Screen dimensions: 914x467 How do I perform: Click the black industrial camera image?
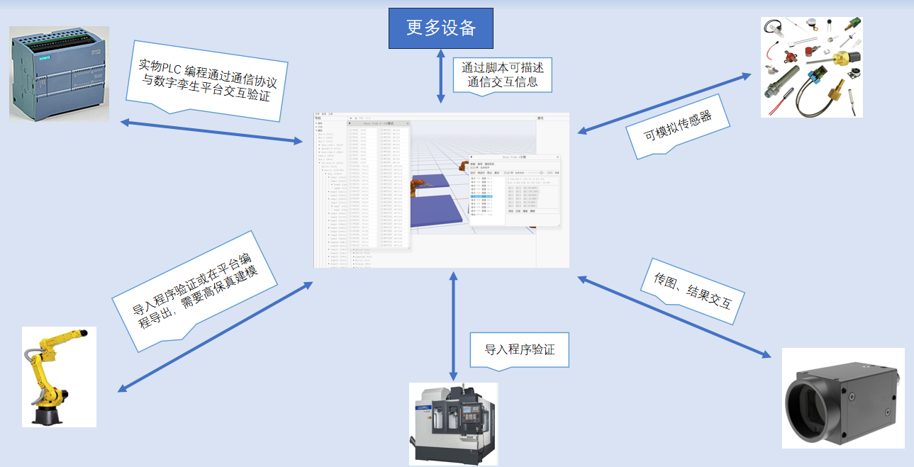[x=842, y=398]
